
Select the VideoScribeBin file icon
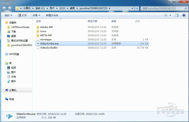tap(38, 48)
